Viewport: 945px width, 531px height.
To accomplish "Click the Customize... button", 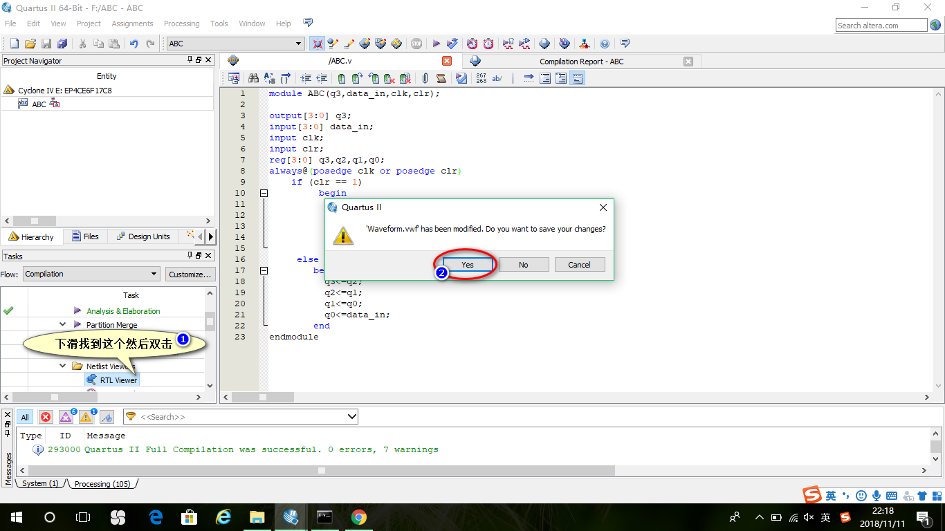I will pyautogui.click(x=190, y=274).
